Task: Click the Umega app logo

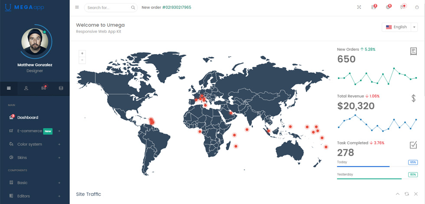Action: (x=24, y=7)
